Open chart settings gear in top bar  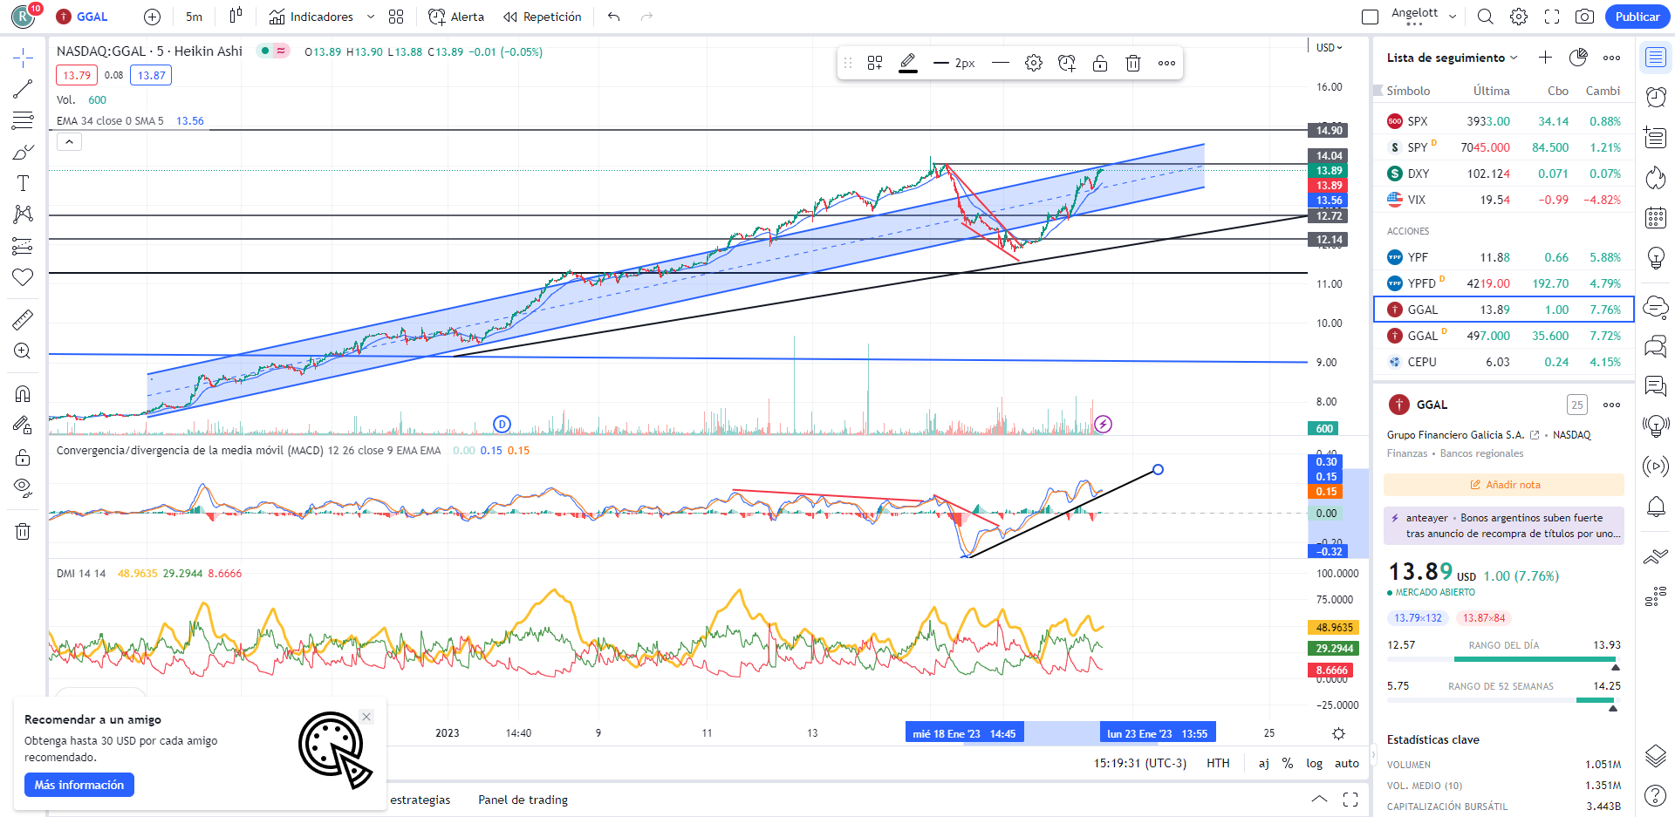pos(1519,17)
